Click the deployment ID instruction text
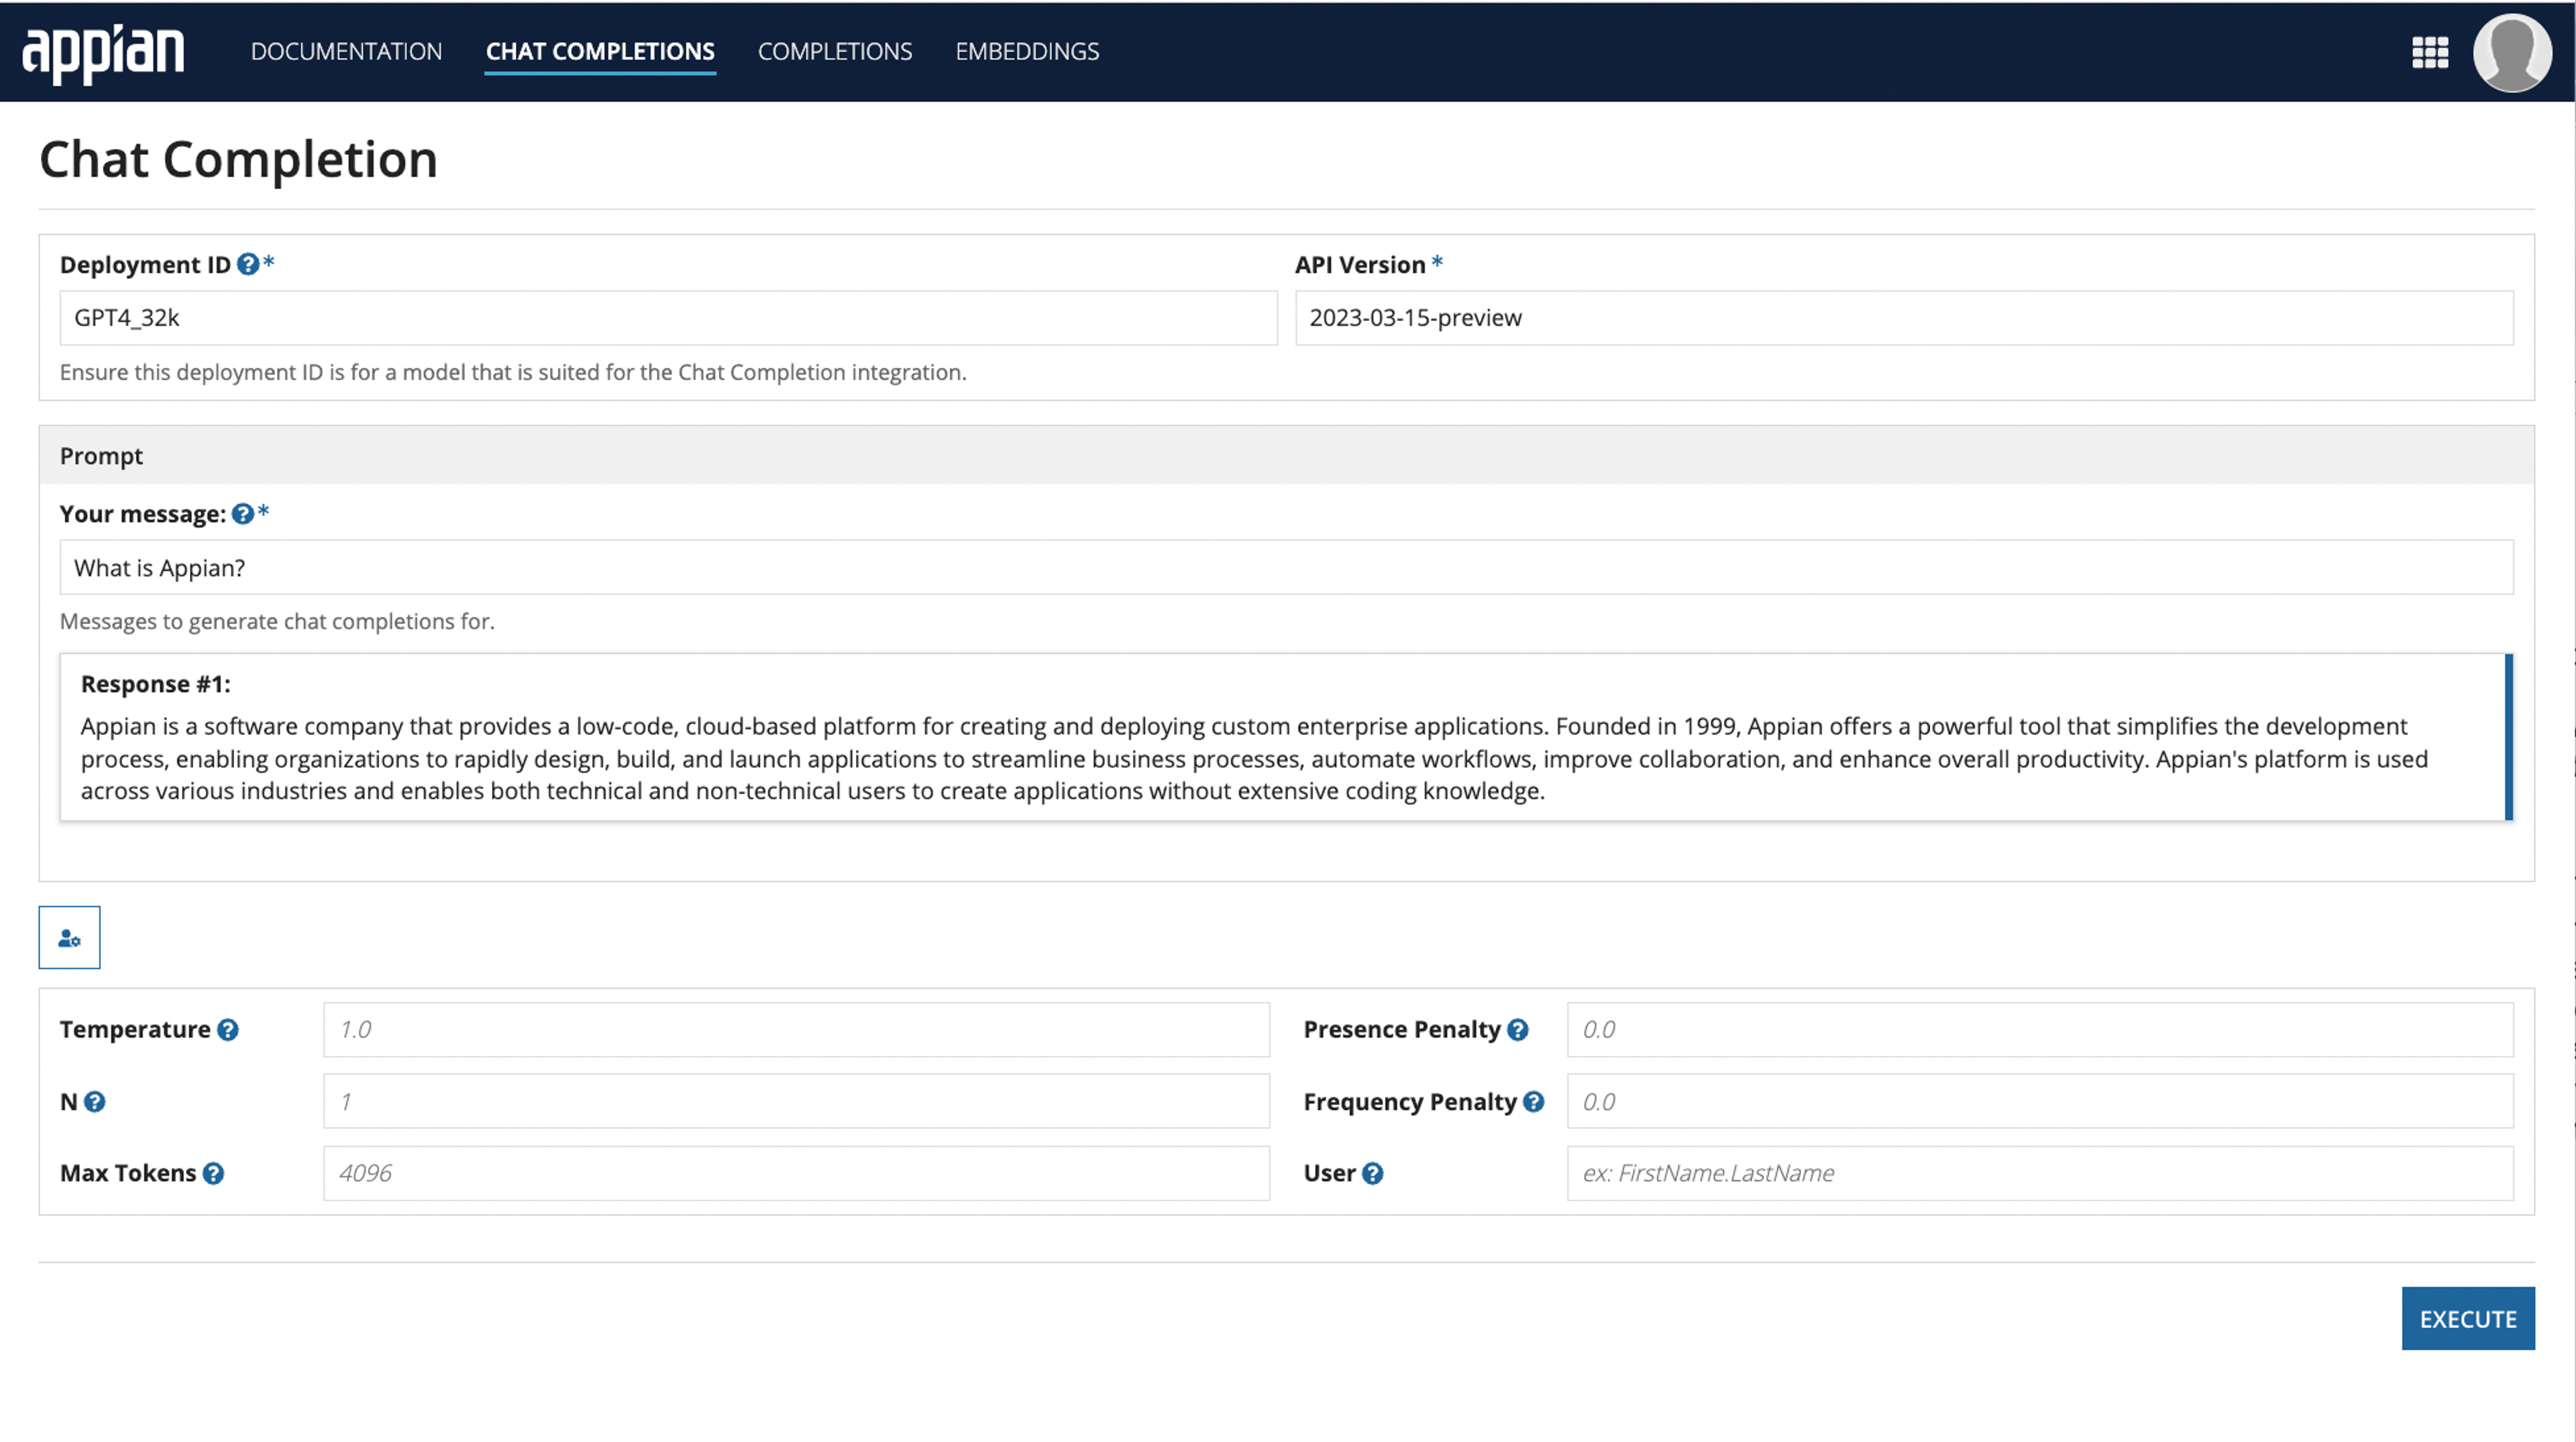2576x1442 pixels. (x=513, y=373)
